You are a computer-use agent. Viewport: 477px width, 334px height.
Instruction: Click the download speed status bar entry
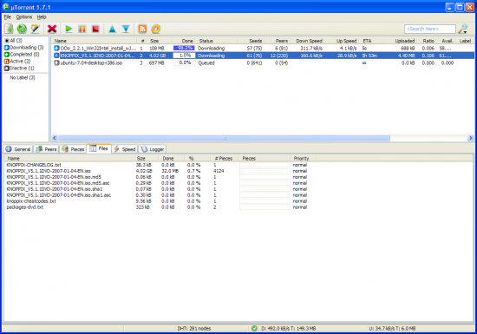(x=289, y=328)
